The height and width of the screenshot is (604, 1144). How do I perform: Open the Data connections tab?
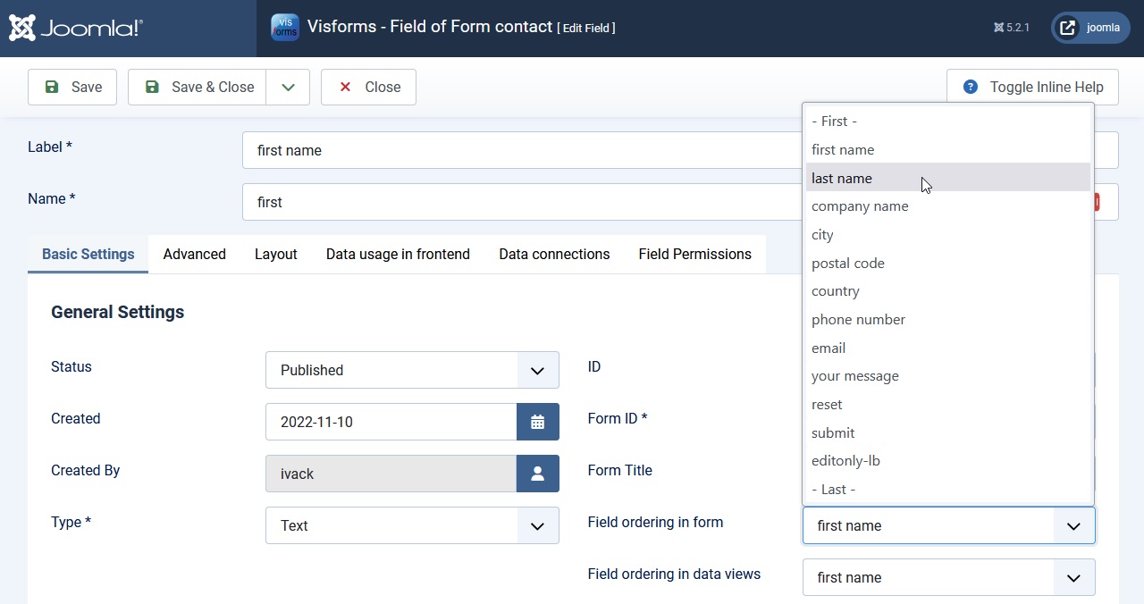click(554, 254)
